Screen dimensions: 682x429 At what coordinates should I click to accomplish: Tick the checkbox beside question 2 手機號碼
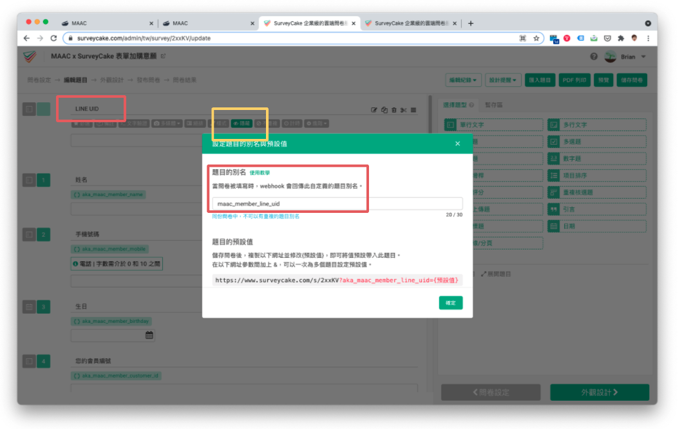point(29,235)
